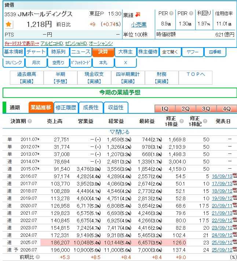Click the 全て開く button
The width and height of the screenshot is (237, 261).
170,52
